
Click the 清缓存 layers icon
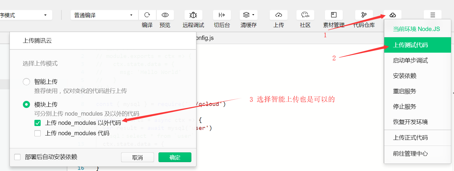(x=246, y=15)
